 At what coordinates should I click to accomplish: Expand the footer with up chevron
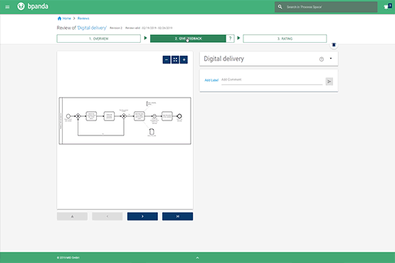coord(198,258)
